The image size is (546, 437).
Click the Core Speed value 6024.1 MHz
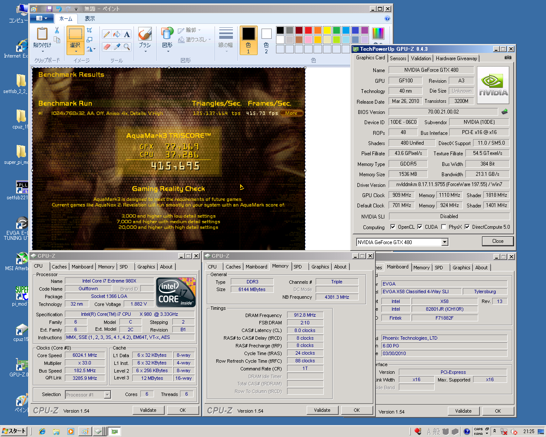click(84, 355)
